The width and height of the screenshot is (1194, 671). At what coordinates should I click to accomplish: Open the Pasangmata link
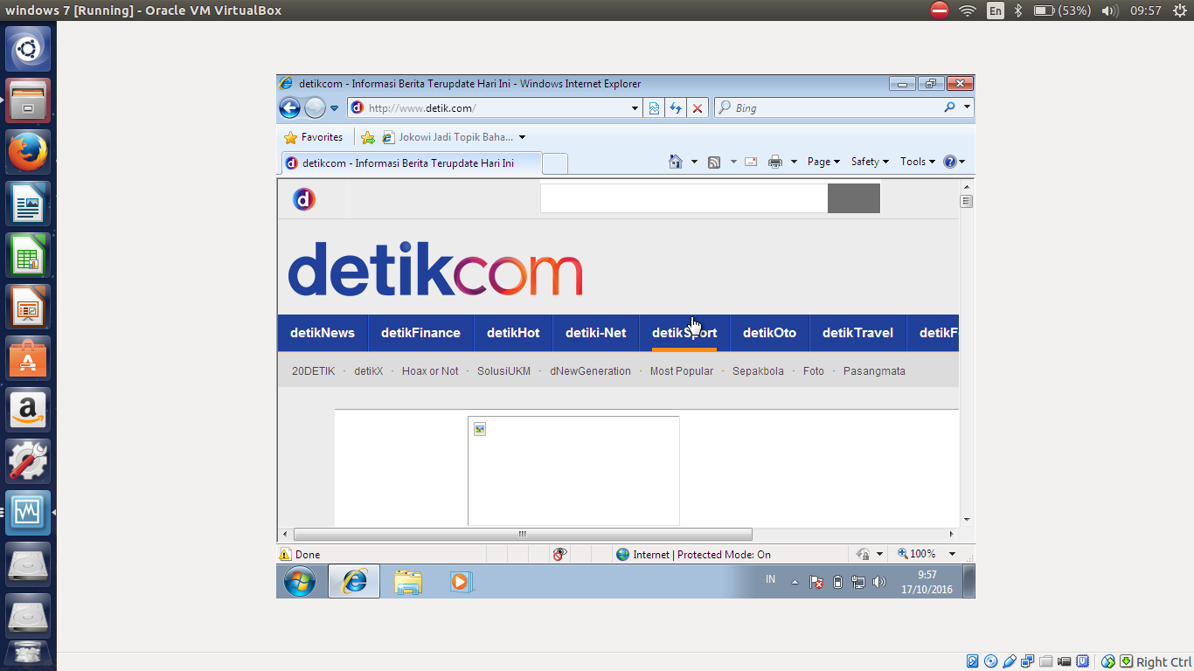[x=874, y=371]
